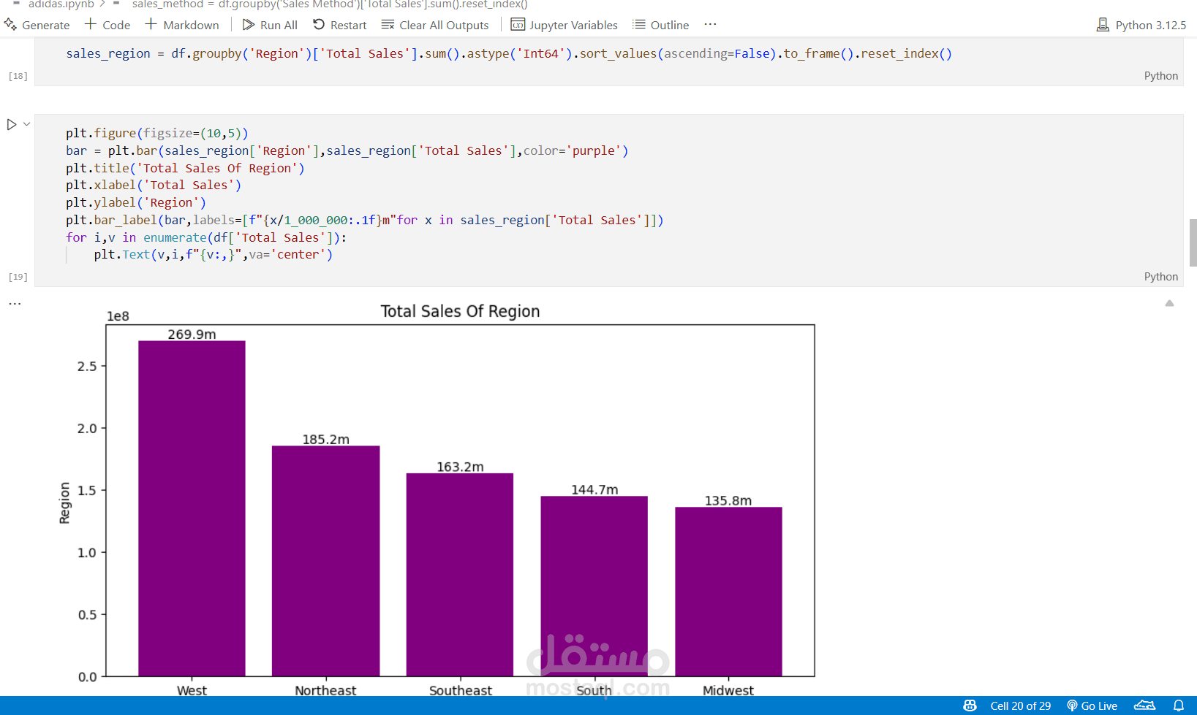Change the language mode of cell [19]
This screenshot has width=1197, height=715.
point(1161,277)
